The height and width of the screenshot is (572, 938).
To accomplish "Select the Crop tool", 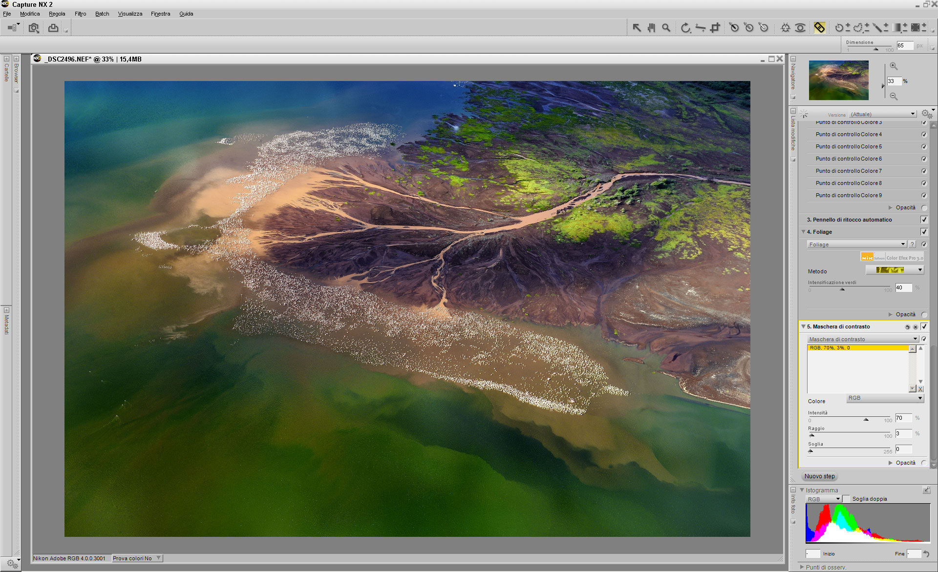I will click(715, 28).
